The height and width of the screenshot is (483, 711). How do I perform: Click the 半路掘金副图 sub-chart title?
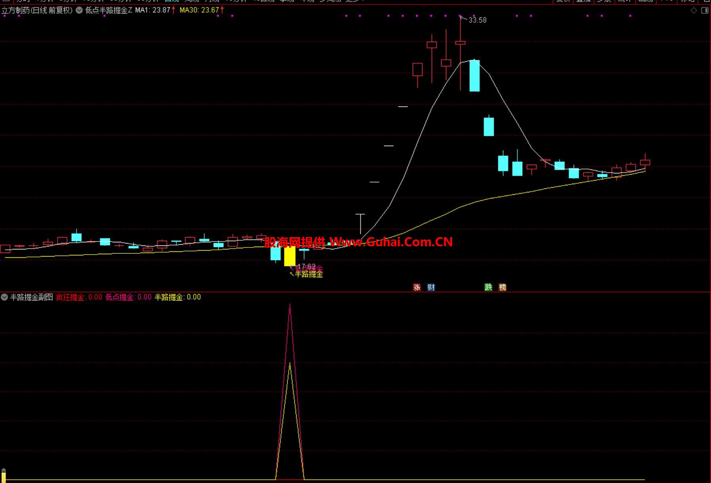(x=32, y=297)
